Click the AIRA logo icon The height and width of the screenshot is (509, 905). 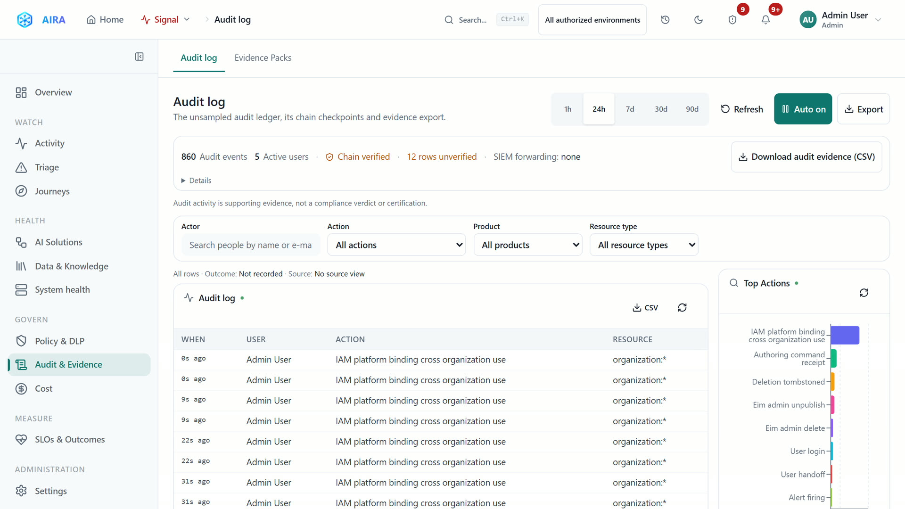tap(25, 20)
